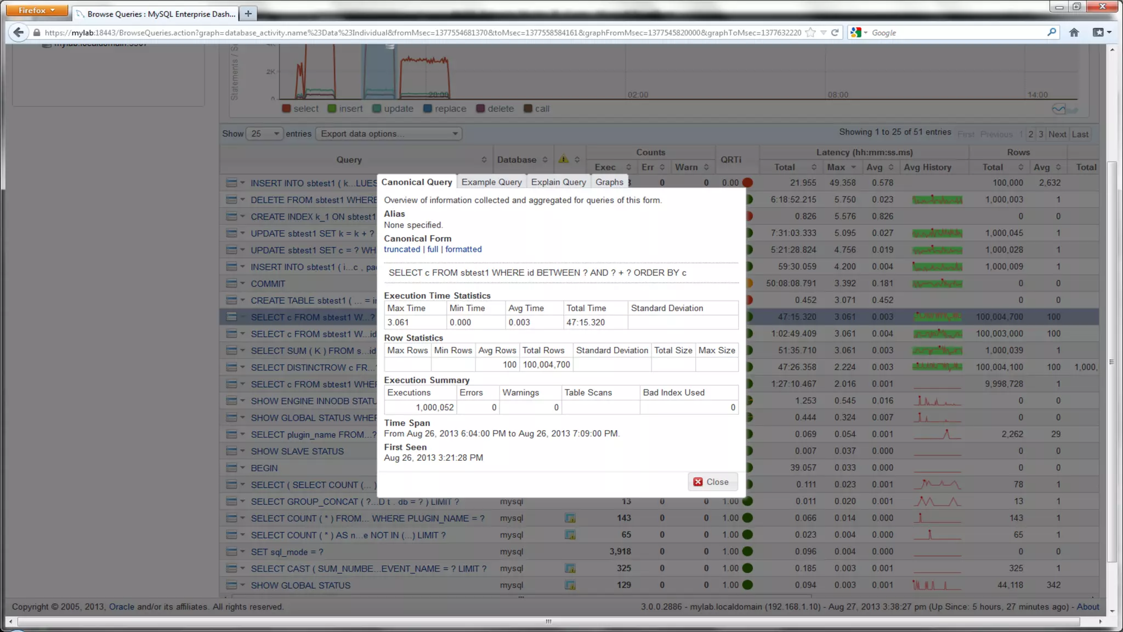Expand row menu arrow for SELECT DISTINCTROW c
Image resolution: width=1123 pixels, height=632 pixels.
(243, 367)
